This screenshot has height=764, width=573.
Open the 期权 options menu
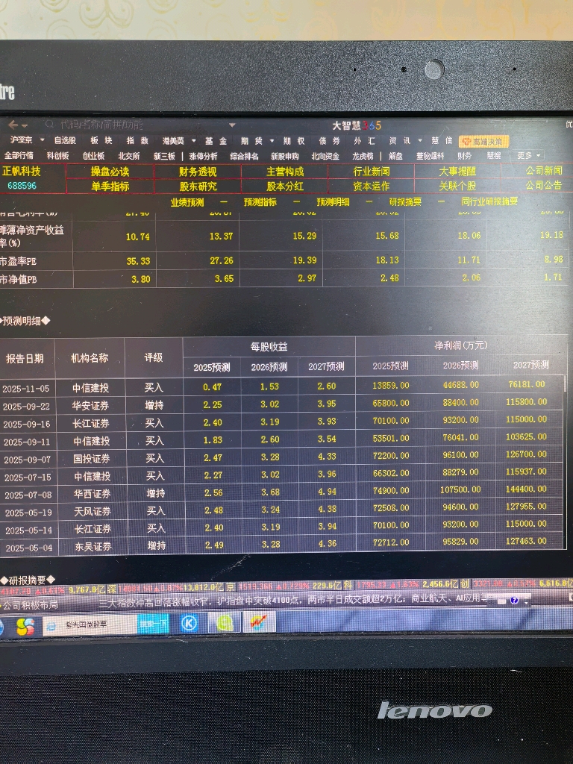294,141
